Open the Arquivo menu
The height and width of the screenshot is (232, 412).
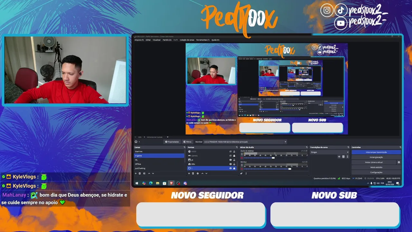coord(139,40)
